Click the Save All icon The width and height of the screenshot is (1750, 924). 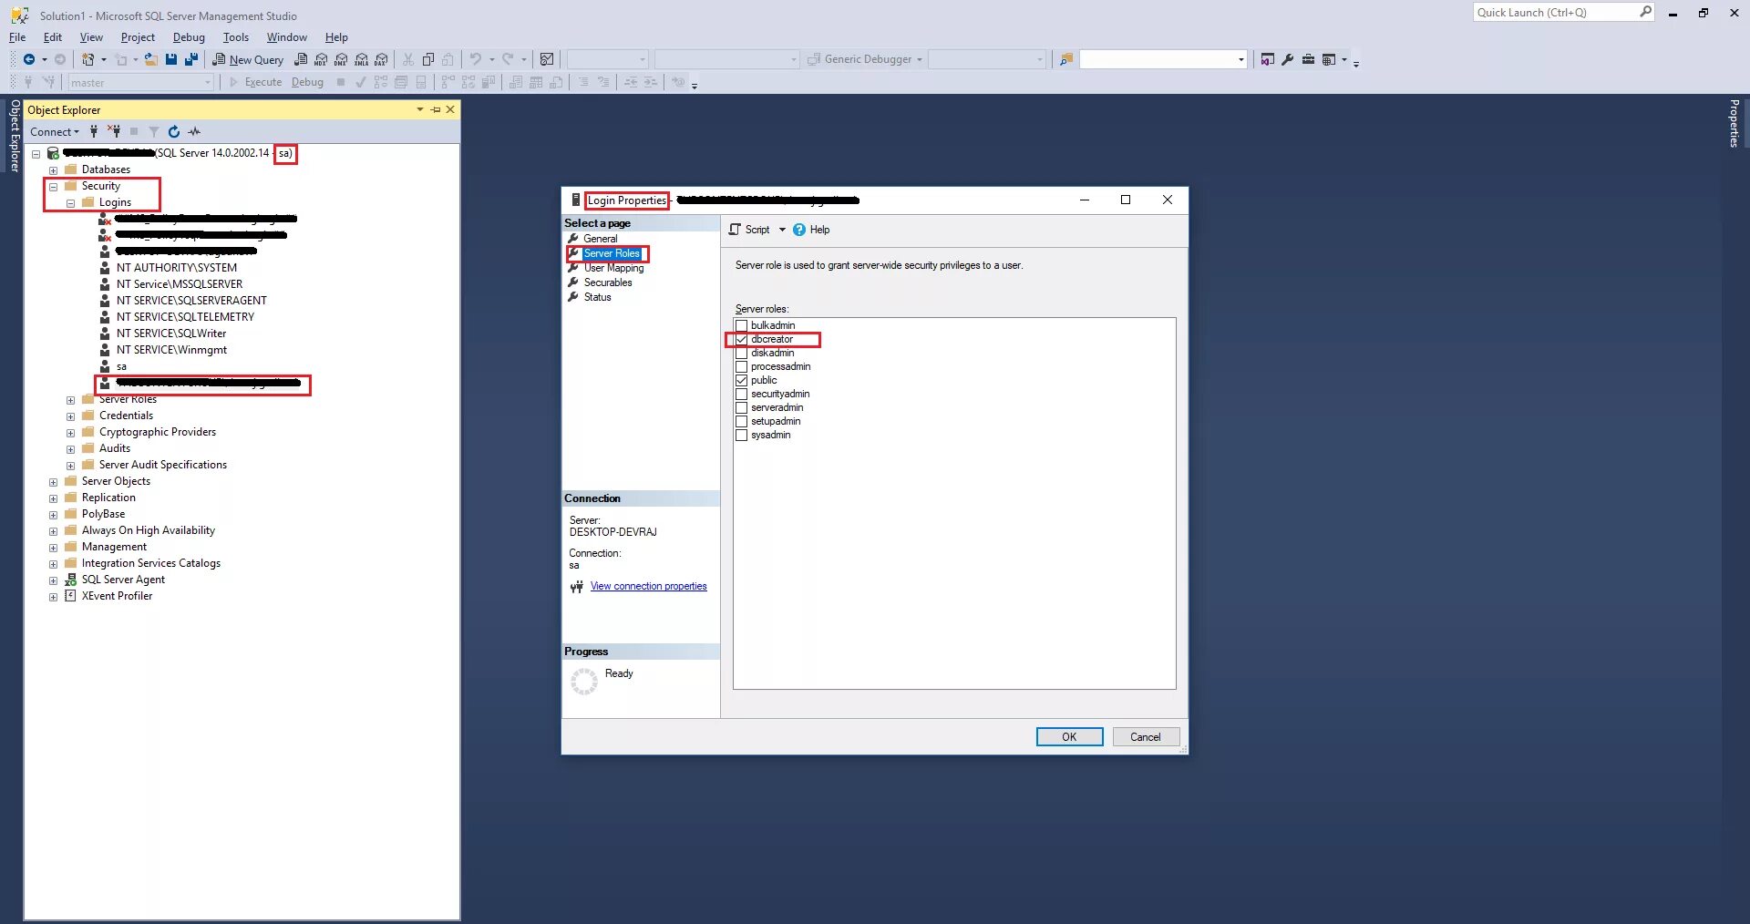(x=191, y=59)
